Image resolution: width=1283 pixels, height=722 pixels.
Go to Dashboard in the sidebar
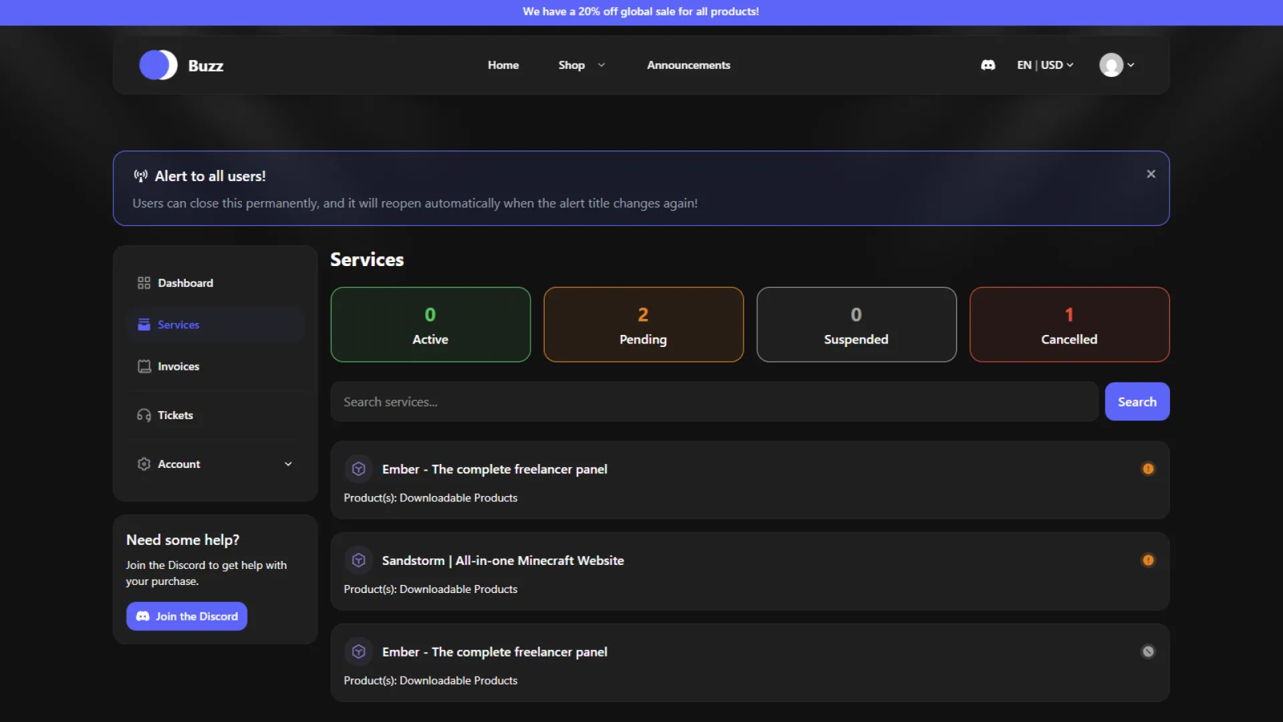[x=185, y=283]
